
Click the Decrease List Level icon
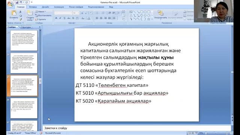point(109,13)
